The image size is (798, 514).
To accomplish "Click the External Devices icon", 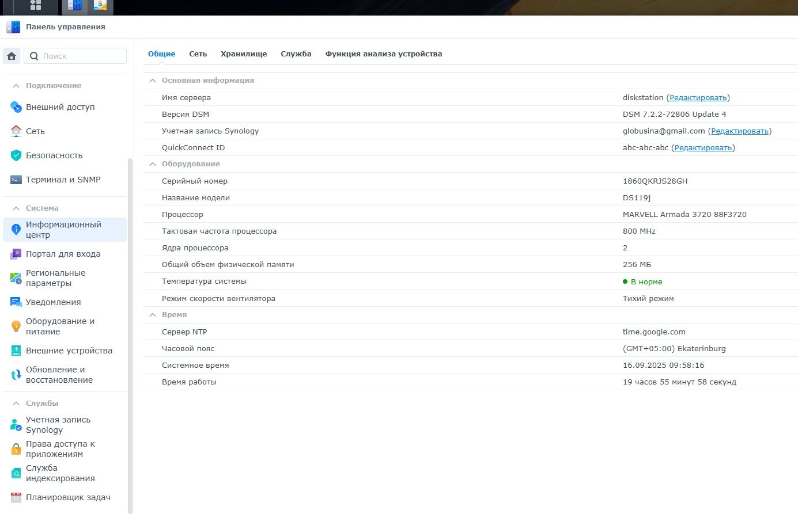I will click(16, 351).
